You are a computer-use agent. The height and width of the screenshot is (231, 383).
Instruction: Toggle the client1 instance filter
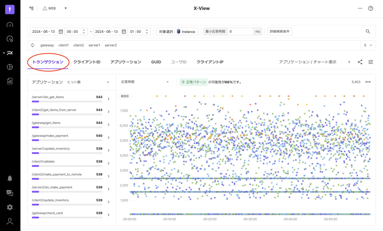click(64, 45)
